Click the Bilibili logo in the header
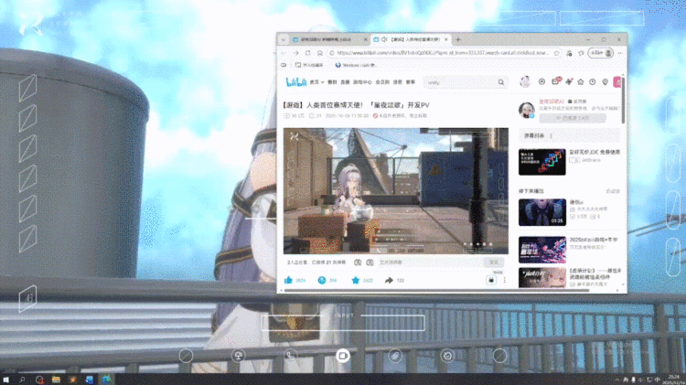 pyautogui.click(x=295, y=82)
